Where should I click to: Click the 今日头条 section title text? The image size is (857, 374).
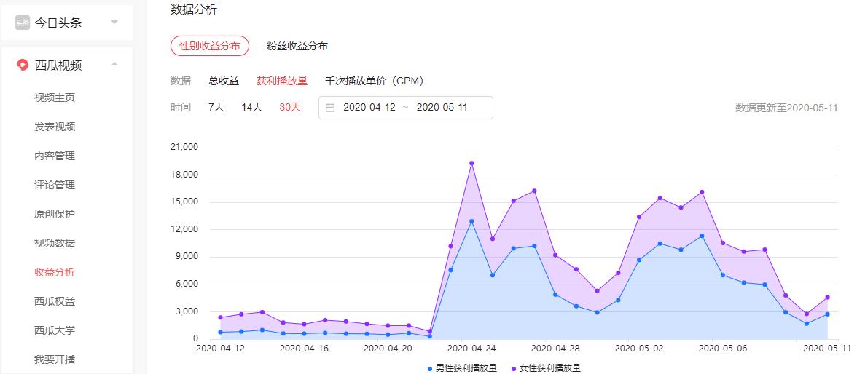(x=58, y=23)
